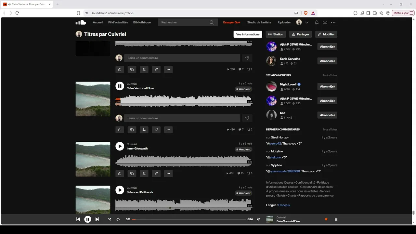Viewport: 416px width, 234px height.
Task: Open the Inner Glowpath cover thumbnail
Action: 93,159
